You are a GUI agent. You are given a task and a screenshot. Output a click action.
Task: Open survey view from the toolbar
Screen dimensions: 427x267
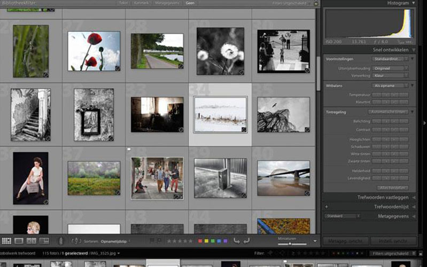click(x=44, y=241)
